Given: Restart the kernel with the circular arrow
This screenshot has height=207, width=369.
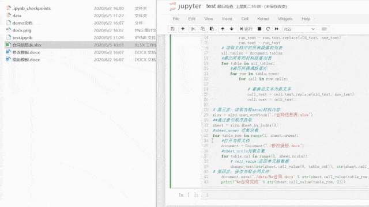Looking at the screenshot, I should 268,29.
